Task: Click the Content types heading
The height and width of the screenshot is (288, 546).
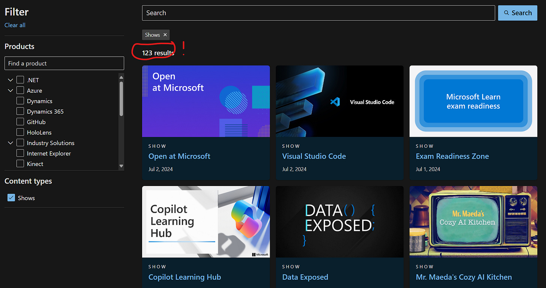Action: [x=28, y=181]
